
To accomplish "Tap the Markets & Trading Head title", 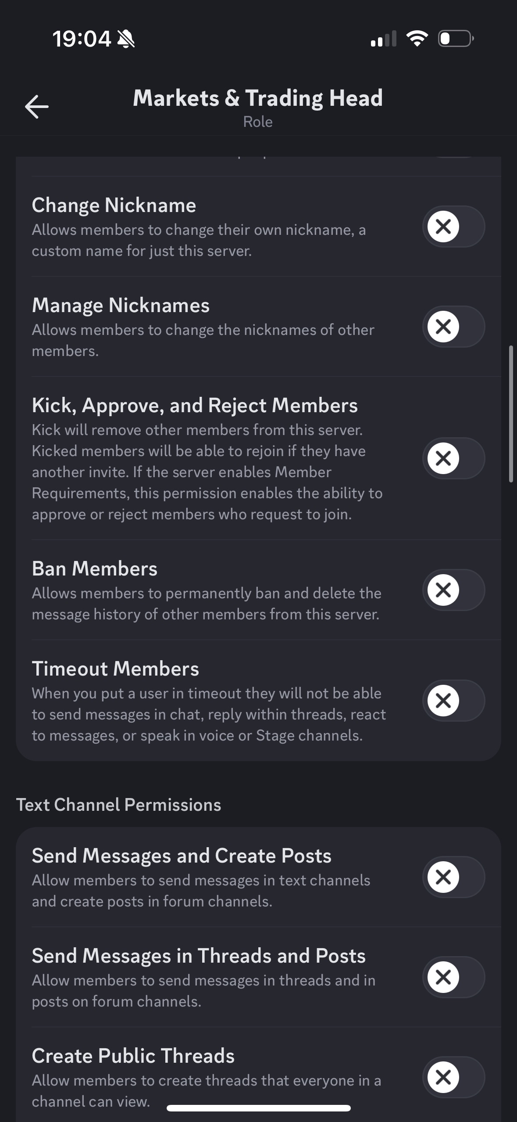I will (x=258, y=98).
